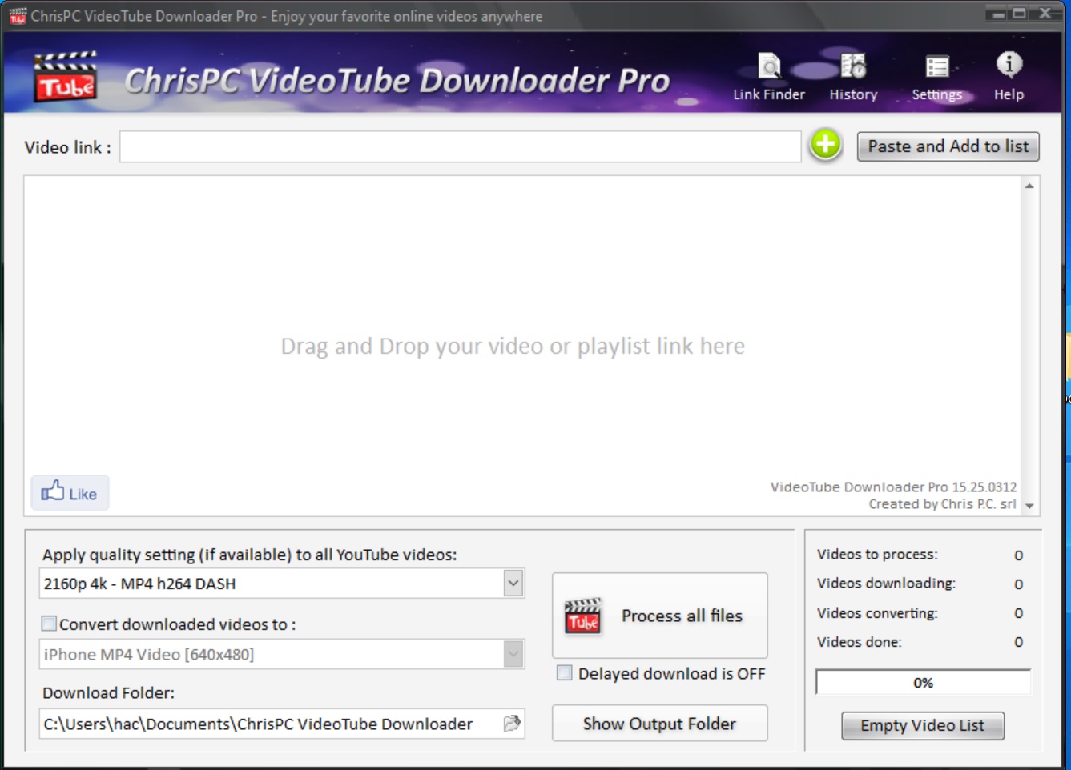1071x770 pixels.
Task: Click the 'VideoTube Downloader Pro 15.25.0312' version text
Action: point(893,487)
